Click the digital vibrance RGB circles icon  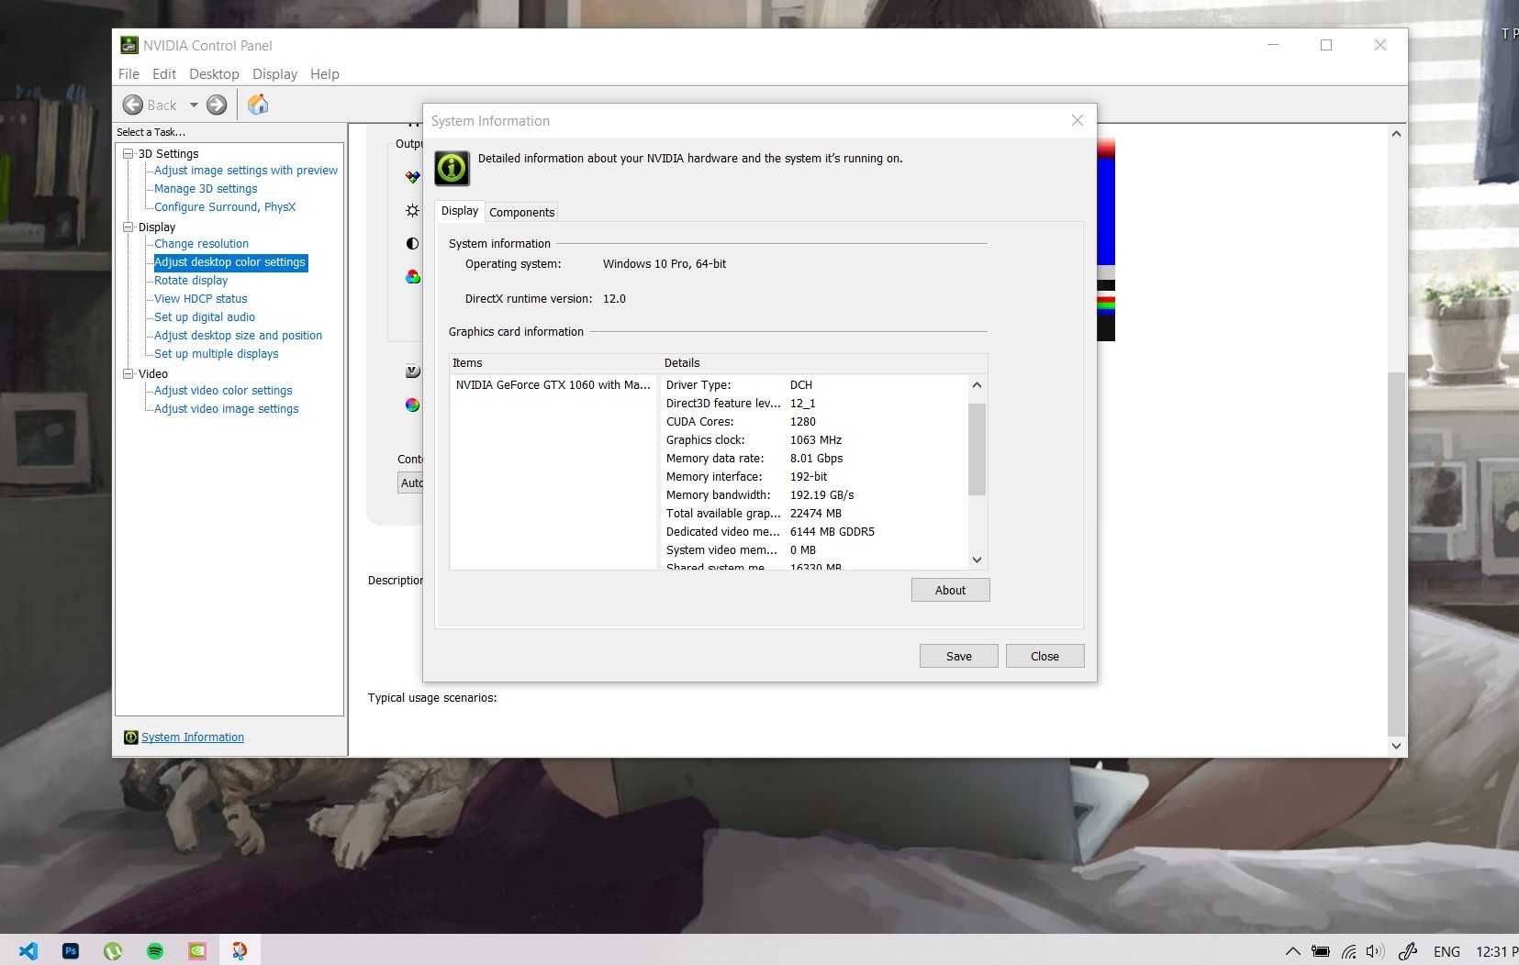tap(413, 276)
